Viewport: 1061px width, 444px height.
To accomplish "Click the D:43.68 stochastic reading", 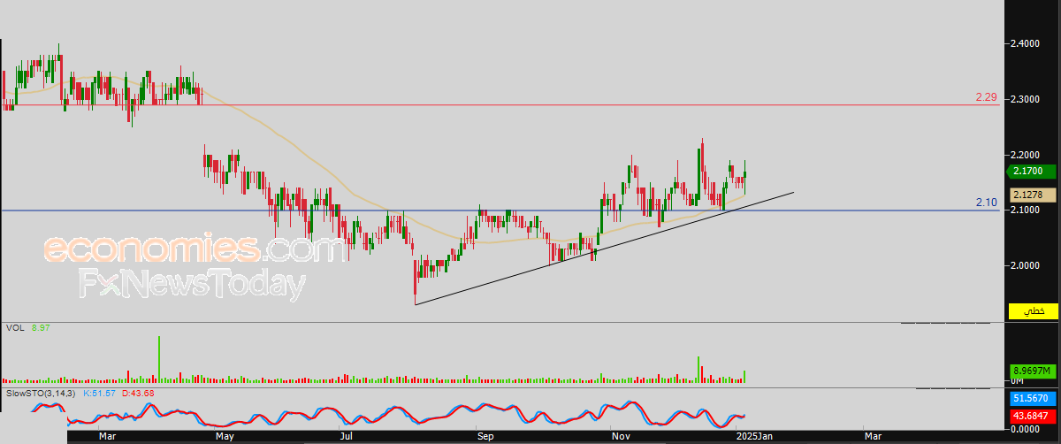I will 138,393.
